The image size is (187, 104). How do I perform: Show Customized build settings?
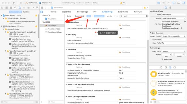point(79,16)
